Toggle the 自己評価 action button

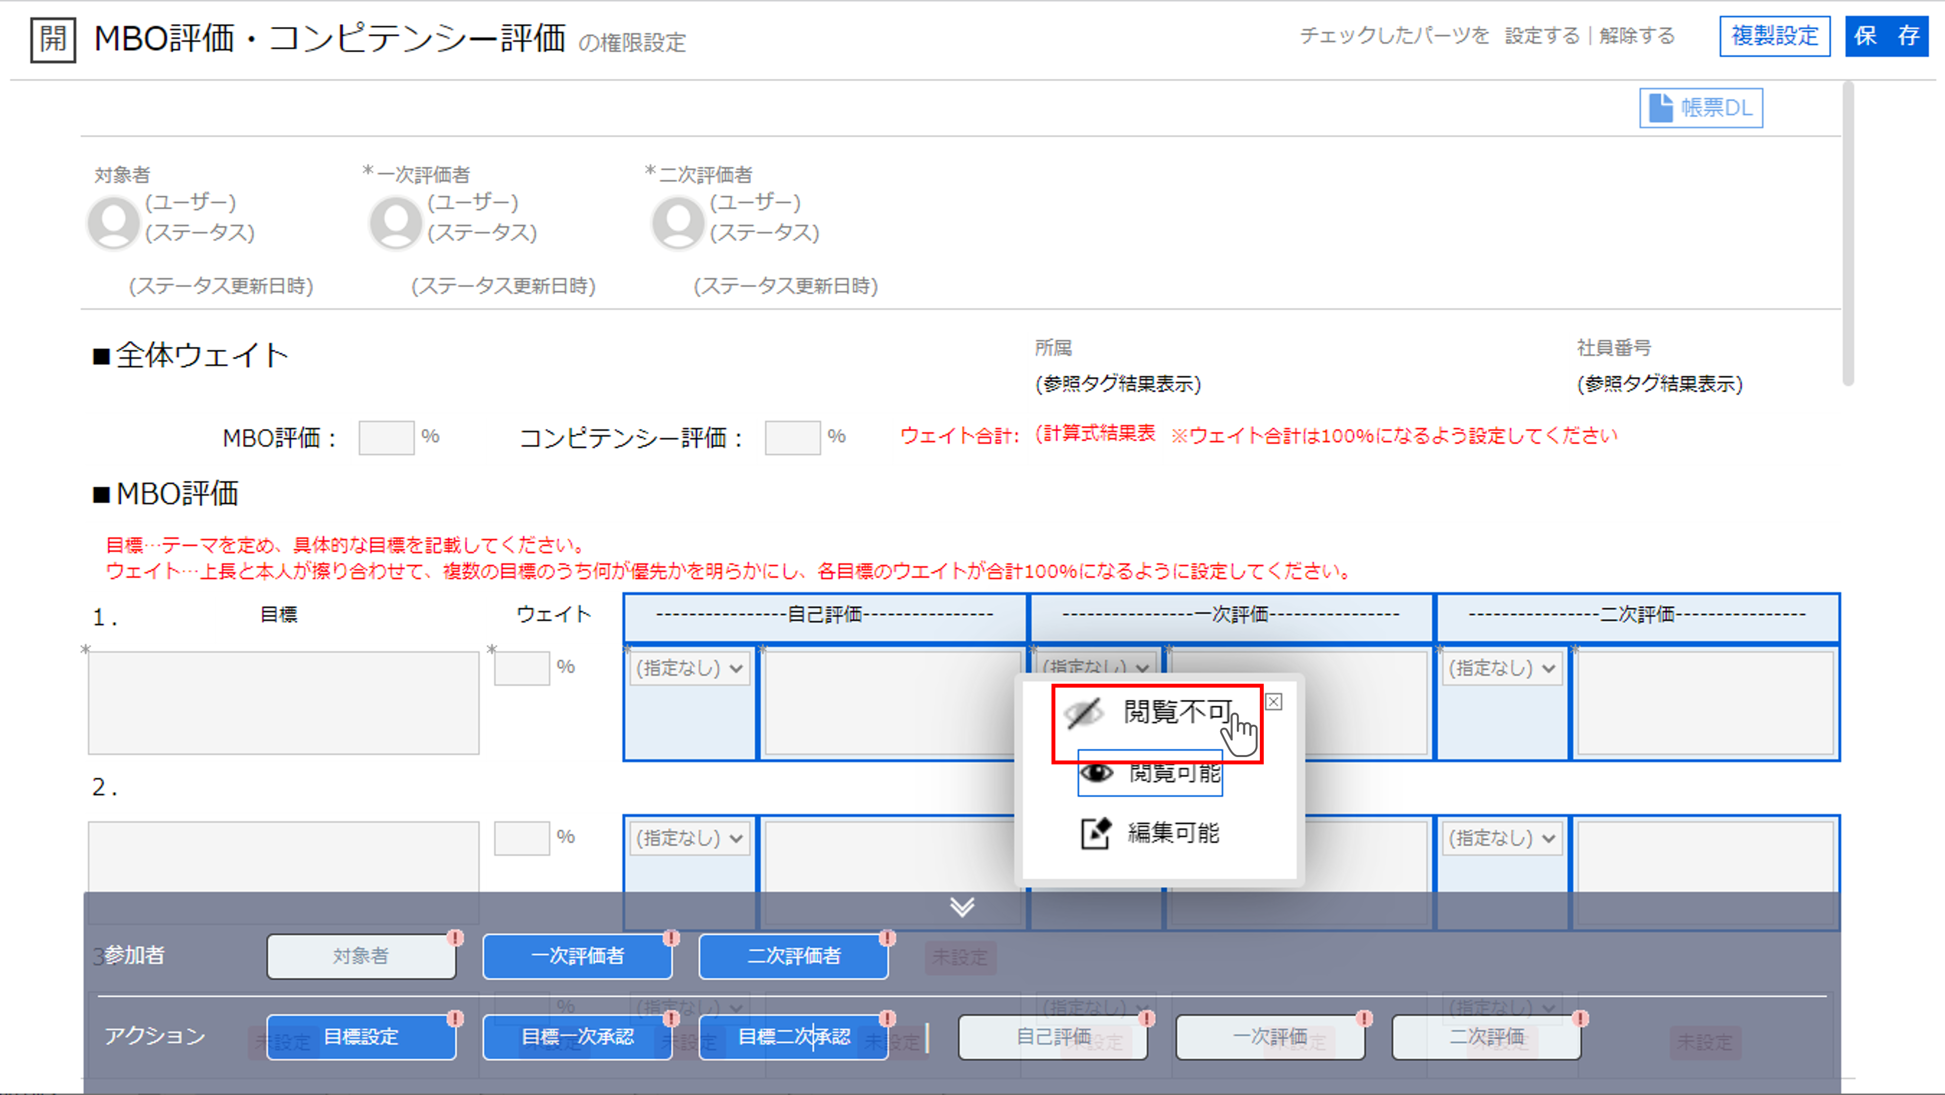coord(1052,1038)
